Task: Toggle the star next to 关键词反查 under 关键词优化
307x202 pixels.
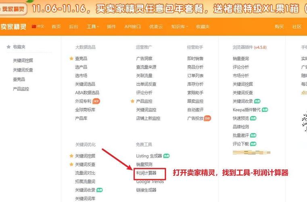Action: (71, 164)
